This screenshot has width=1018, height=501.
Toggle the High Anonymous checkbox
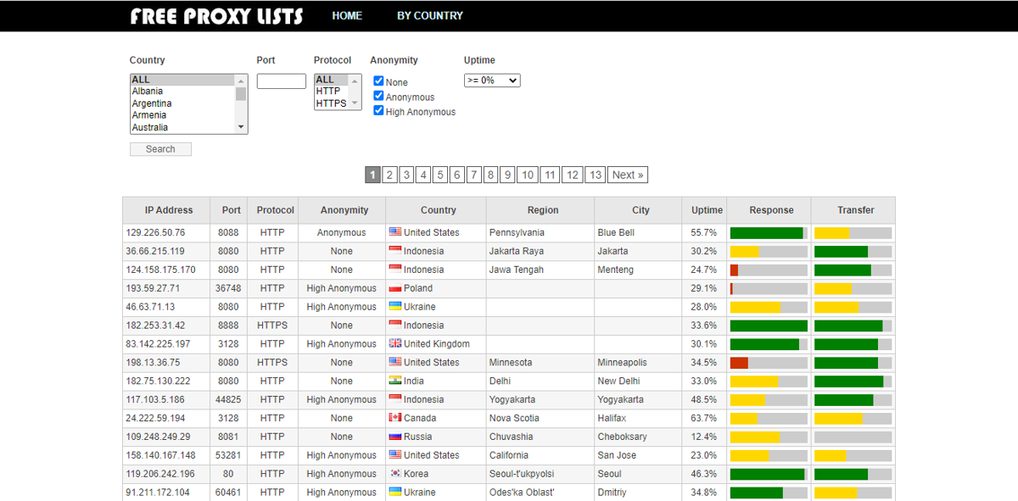pos(378,110)
